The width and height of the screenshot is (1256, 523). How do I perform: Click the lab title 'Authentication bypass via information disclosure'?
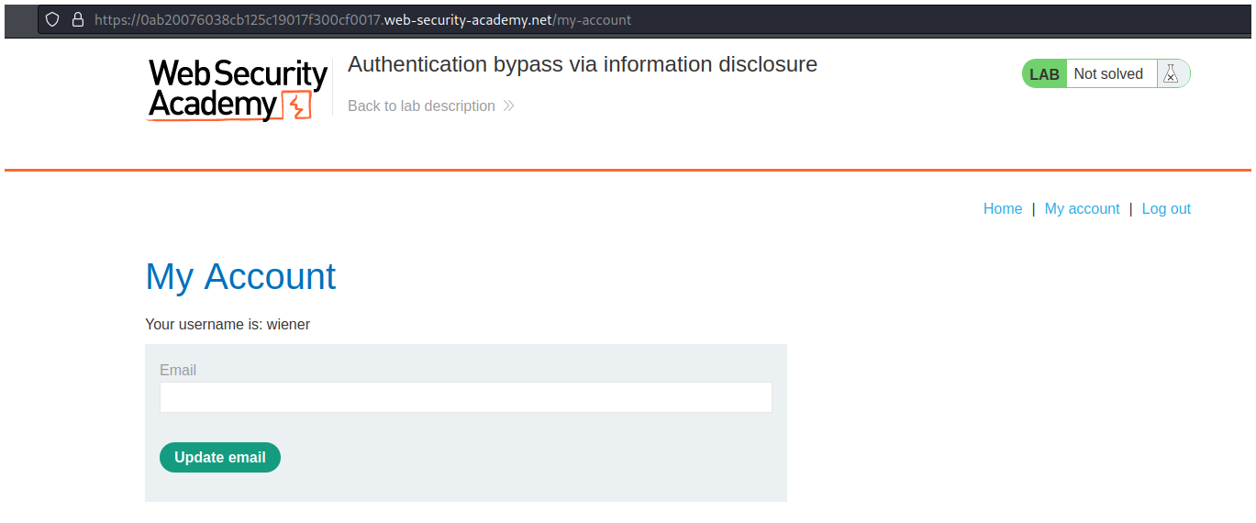tap(582, 64)
